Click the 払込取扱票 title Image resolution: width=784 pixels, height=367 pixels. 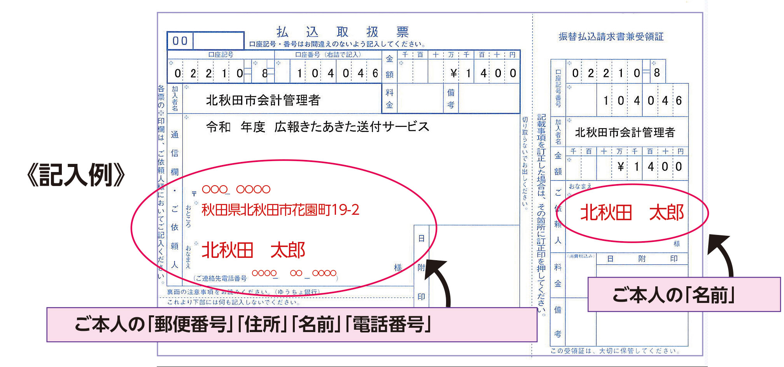pyautogui.click(x=342, y=32)
